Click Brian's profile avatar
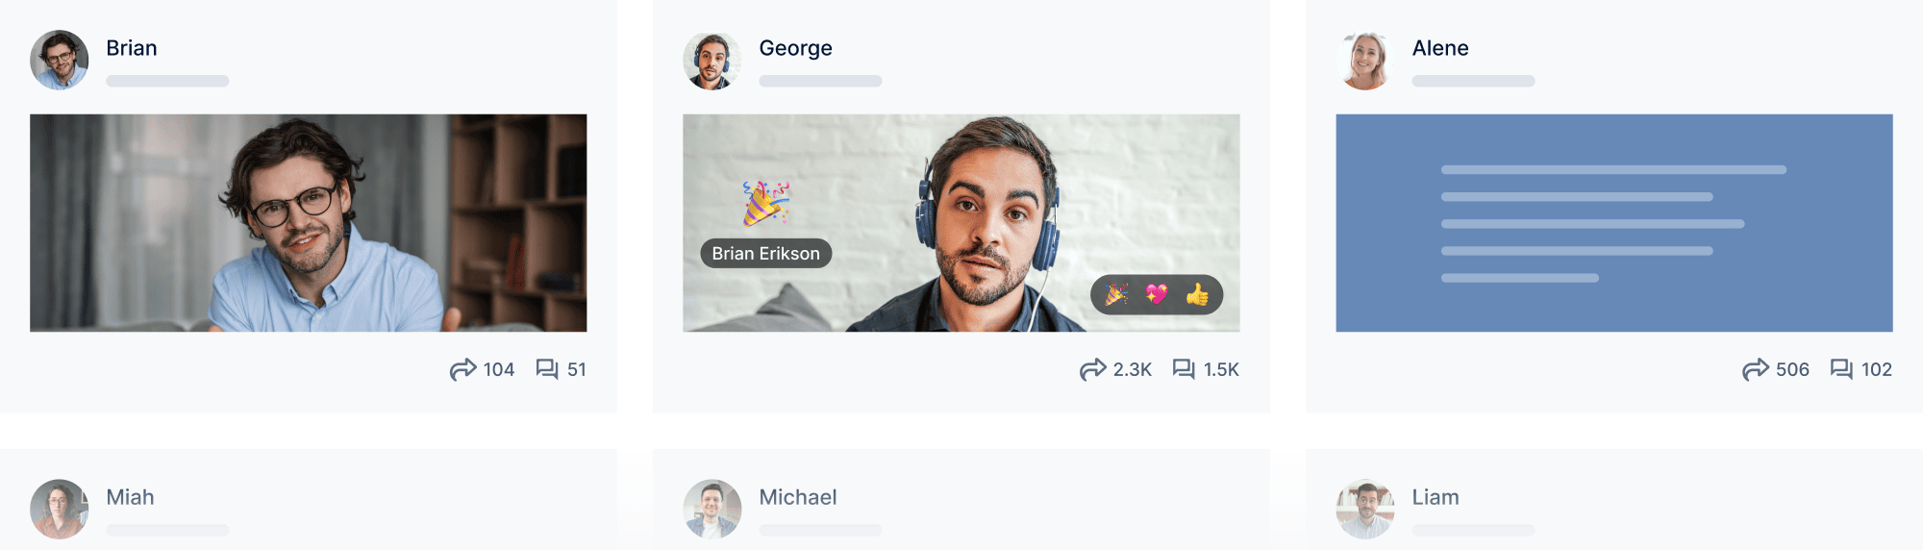Viewport: 1923px width, 550px height. 60,60
